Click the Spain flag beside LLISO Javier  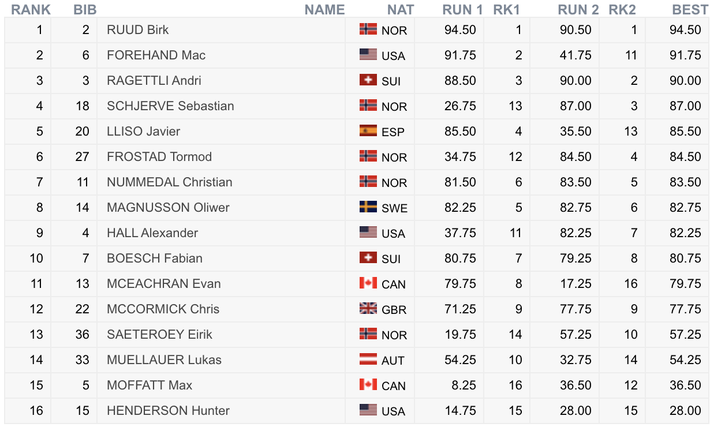pyautogui.click(x=368, y=130)
